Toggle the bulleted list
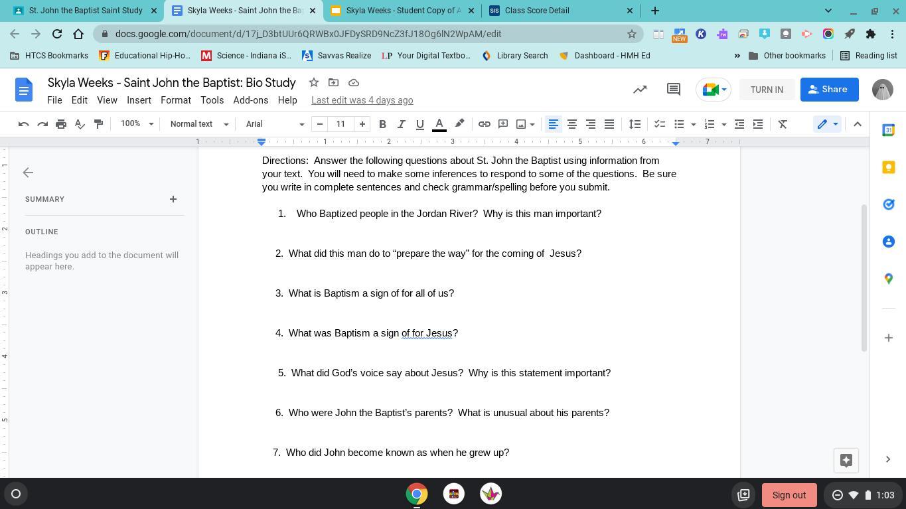This screenshot has height=509, width=906. tap(679, 124)
